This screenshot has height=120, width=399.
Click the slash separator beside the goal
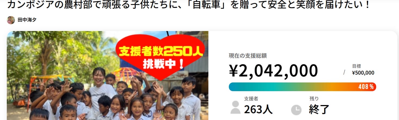(344, 72)
